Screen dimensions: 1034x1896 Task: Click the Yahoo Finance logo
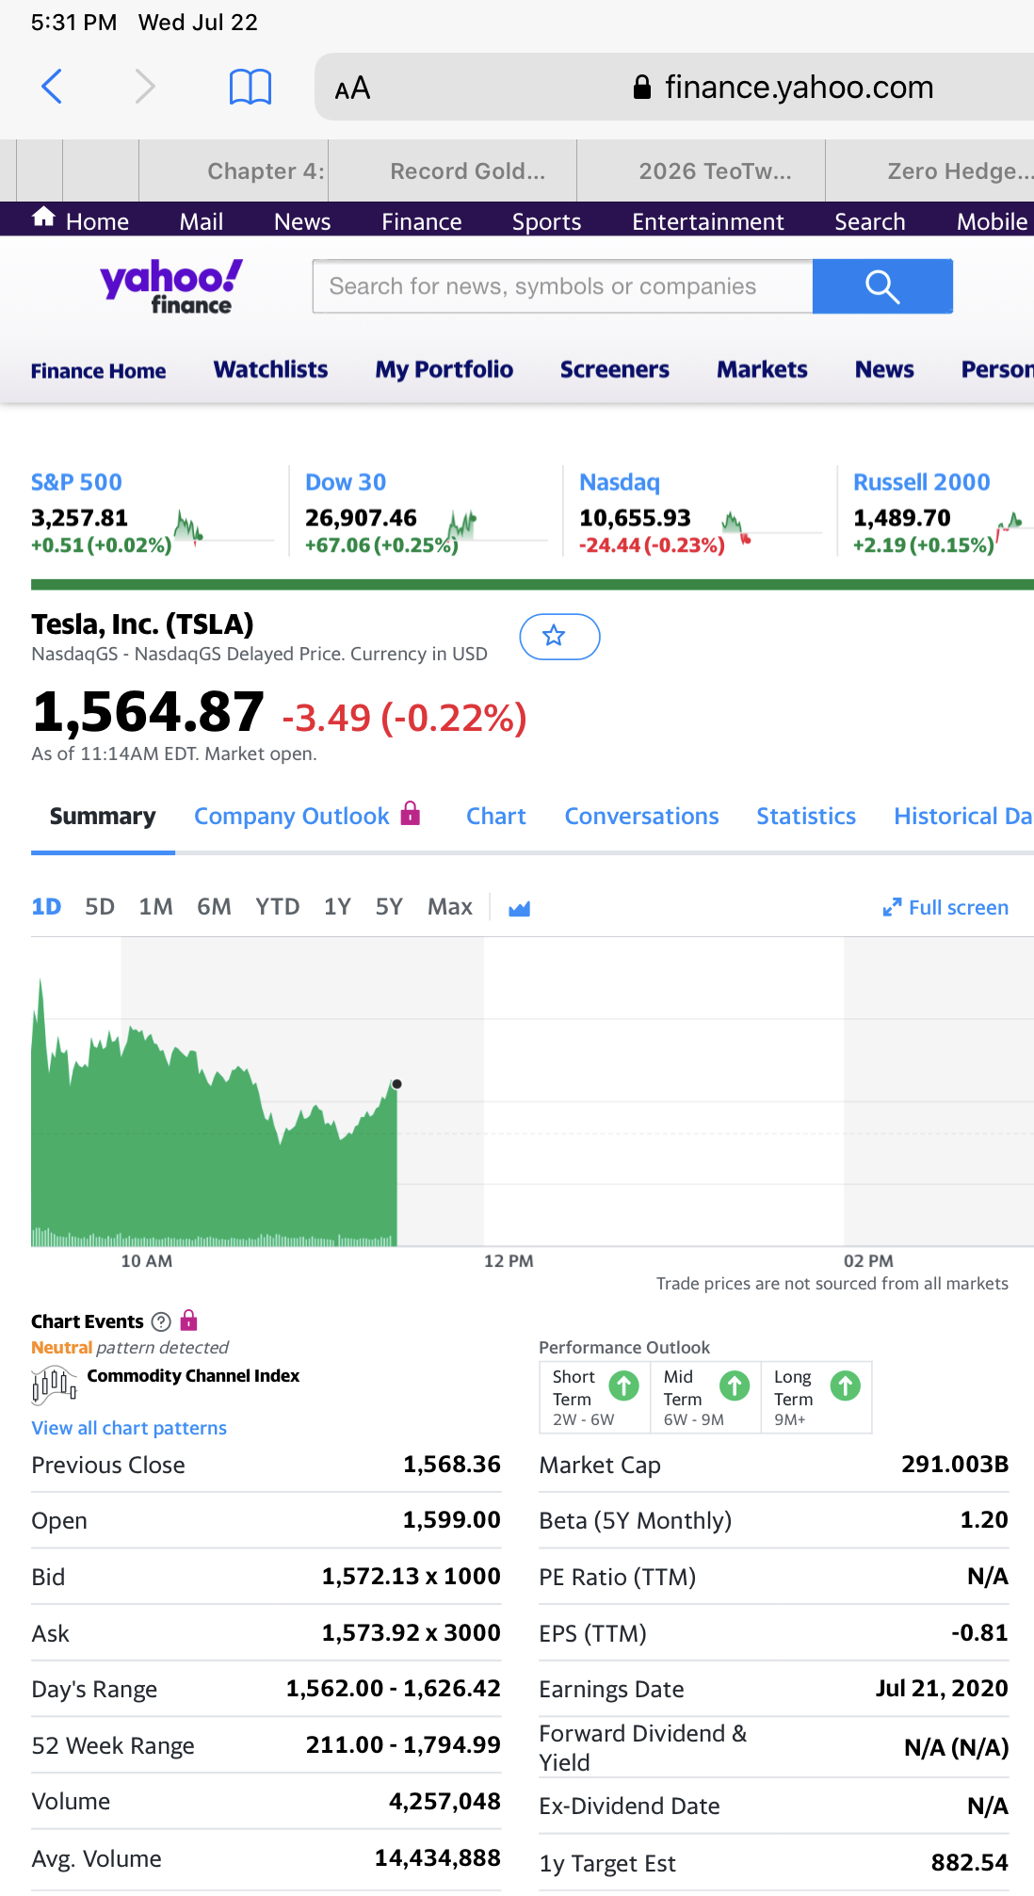pos(170,286)
